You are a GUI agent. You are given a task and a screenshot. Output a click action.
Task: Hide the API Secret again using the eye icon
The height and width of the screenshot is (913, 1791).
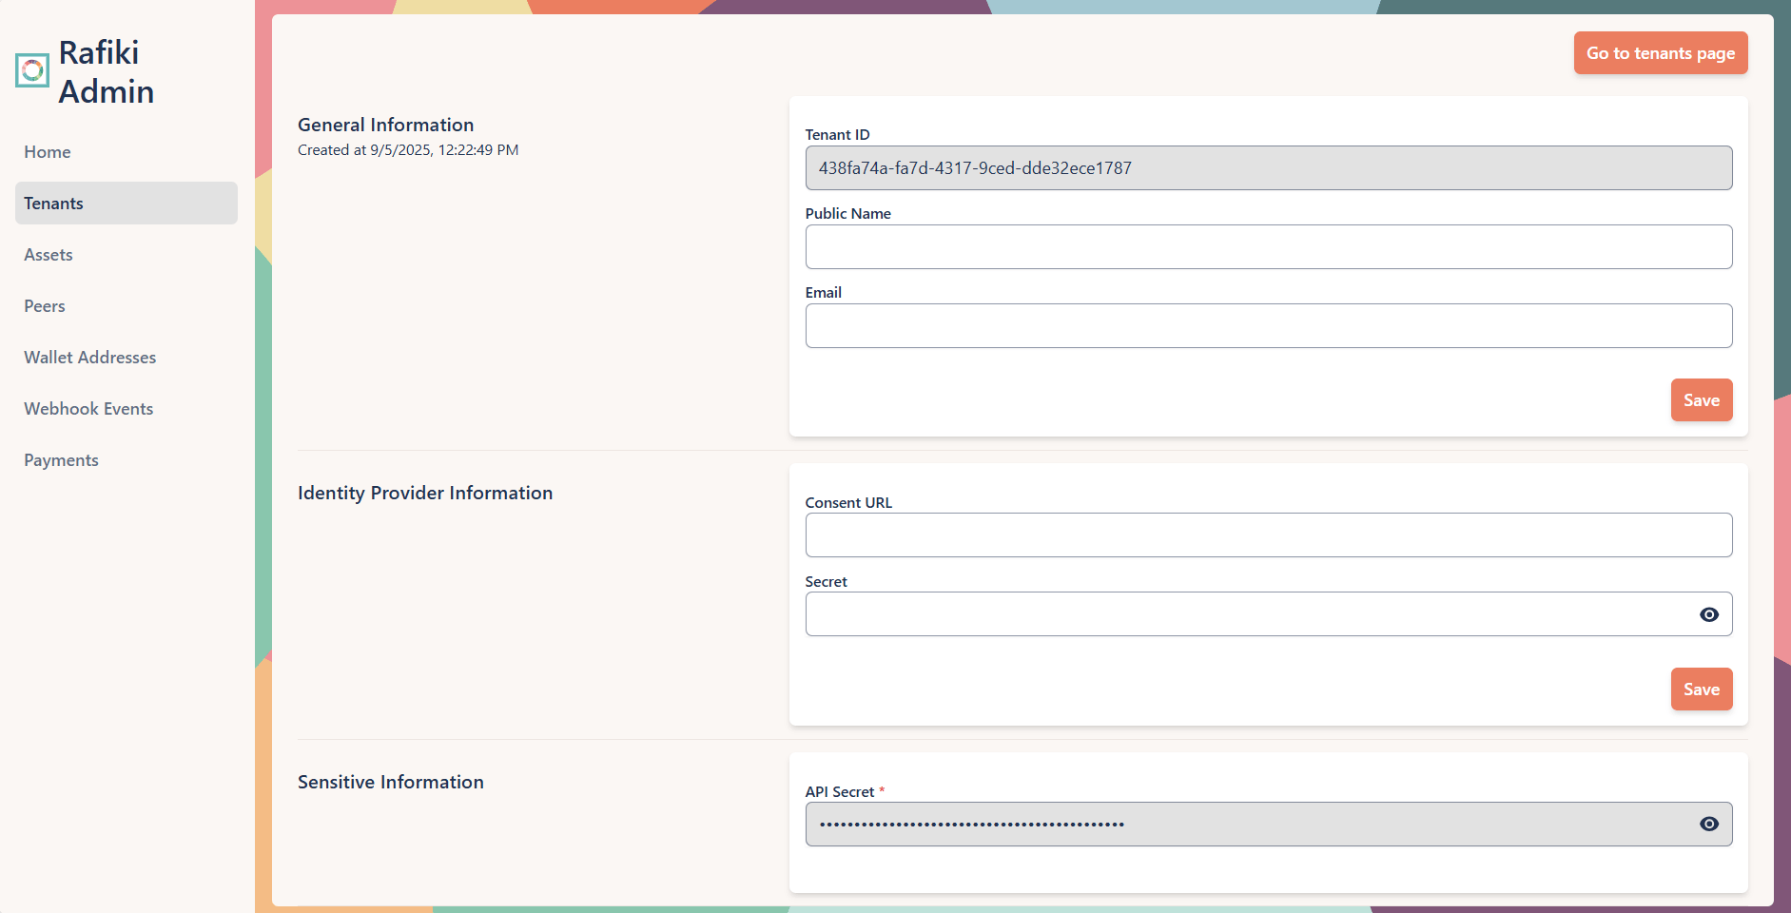pyautogui.click(x=1709, y=824)
